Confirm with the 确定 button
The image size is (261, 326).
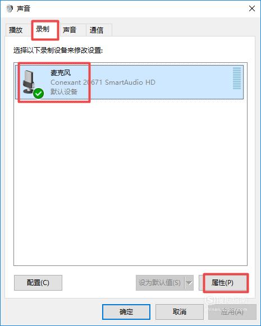pyautogui.click(x=126, y=312)
